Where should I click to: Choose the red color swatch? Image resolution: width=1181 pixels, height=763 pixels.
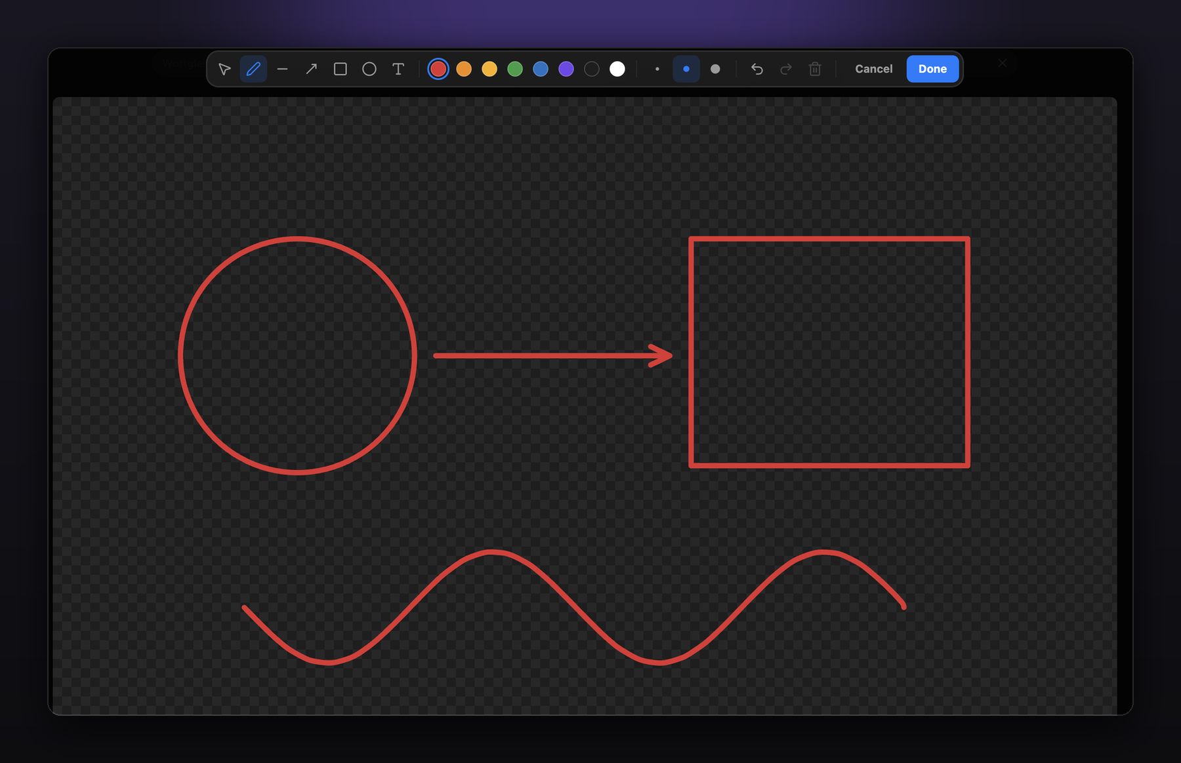(x=438, y=69)
